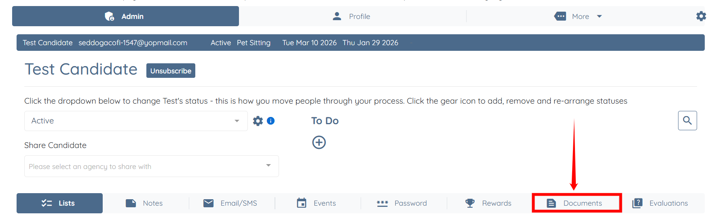This screenshot has height=223, width=727.
Task: Click the Unsubscribe button
Action: tap(171, 71)
